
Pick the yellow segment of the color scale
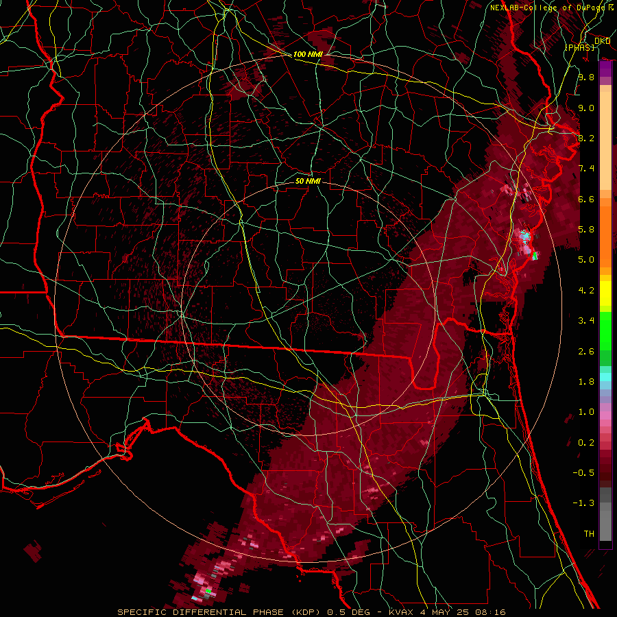pos(605,293)
